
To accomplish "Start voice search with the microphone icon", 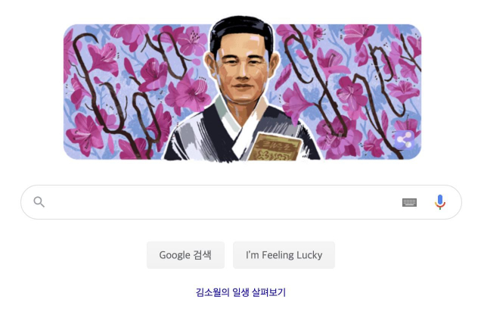I will [x=440, y=202].
